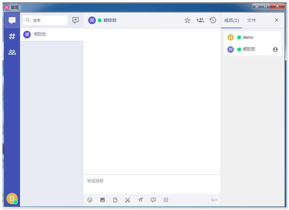289x210 pixels.
Task: Click the new chat plus icon
Action: pyautogui.click(x=75, y=20)
